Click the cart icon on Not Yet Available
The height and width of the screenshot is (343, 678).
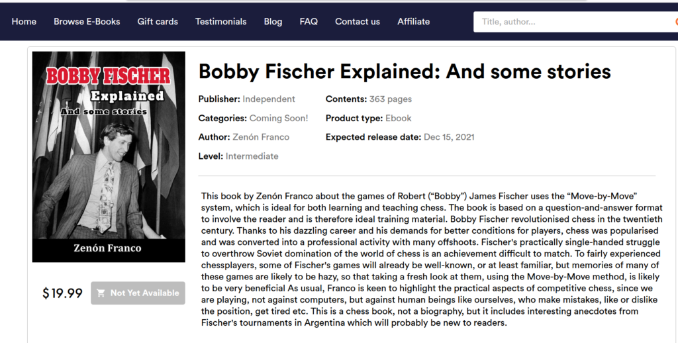pos(101,293)
